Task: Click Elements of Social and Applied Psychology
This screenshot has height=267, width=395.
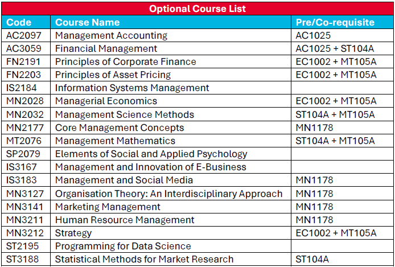Action: tap(151, 154)
